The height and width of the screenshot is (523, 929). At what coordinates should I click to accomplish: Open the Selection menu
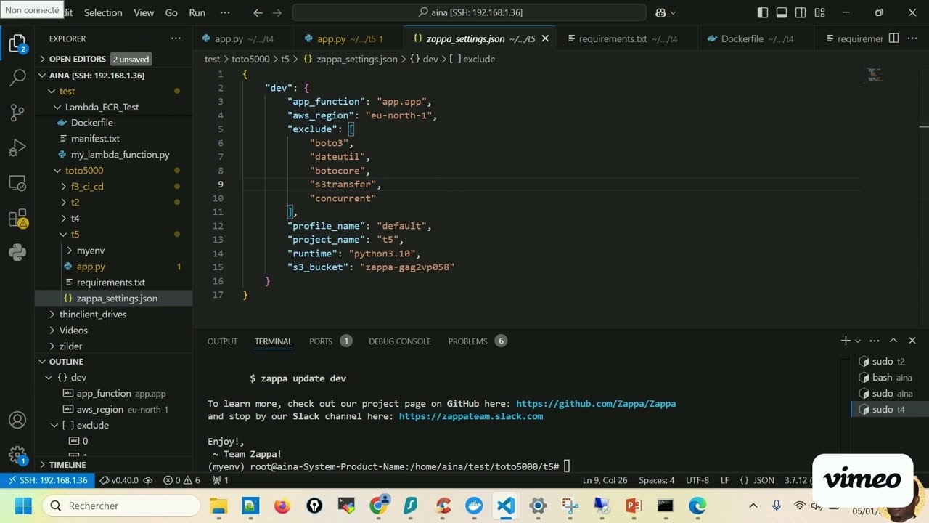(x=103, y=12)
